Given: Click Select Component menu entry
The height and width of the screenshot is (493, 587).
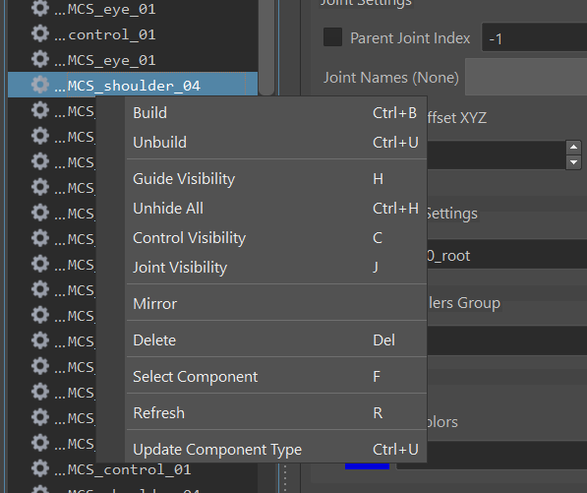Looking at the screenshot, I should pos(276,377).
